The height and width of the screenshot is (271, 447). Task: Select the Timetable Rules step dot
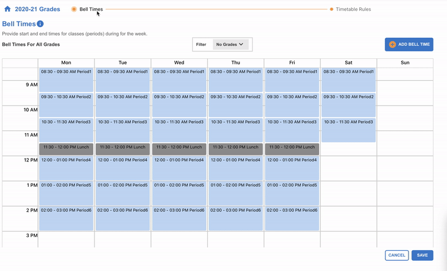tap(332, 9)
